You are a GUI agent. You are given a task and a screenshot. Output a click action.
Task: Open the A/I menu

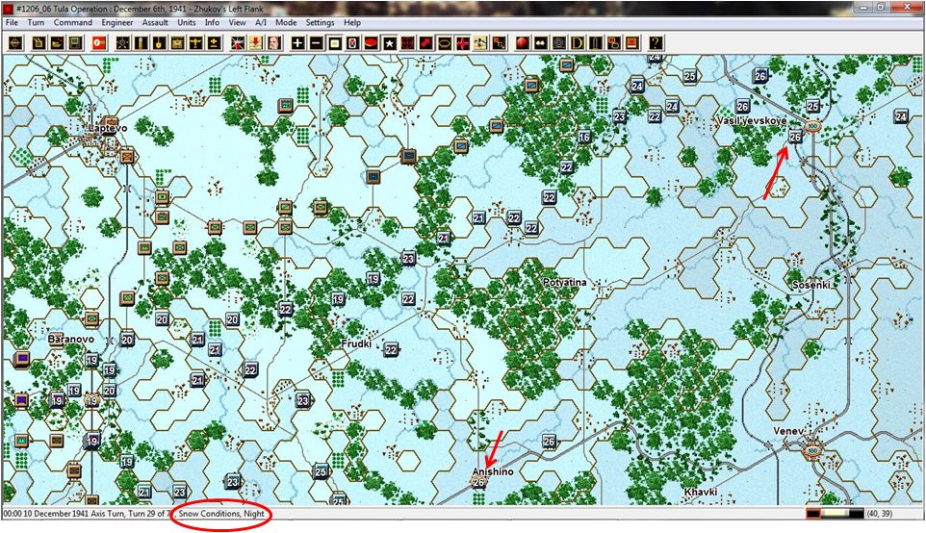261,22
